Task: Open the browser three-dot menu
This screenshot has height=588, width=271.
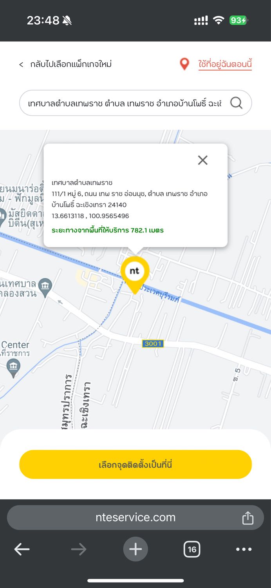Action: (244, 549)
